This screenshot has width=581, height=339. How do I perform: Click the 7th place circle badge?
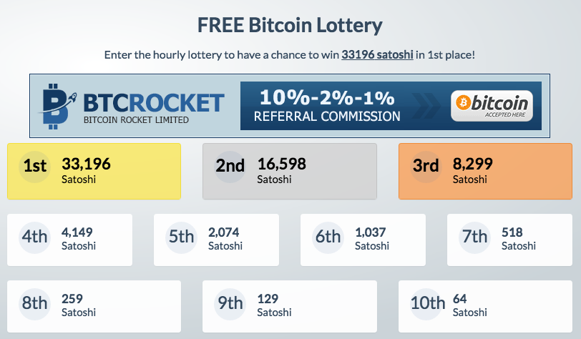[474, 237]
